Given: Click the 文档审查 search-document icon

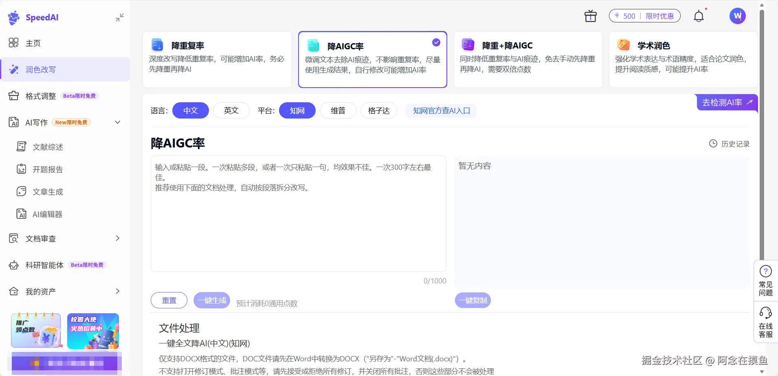Looking at the screenshot, I should tap(13, 238).
